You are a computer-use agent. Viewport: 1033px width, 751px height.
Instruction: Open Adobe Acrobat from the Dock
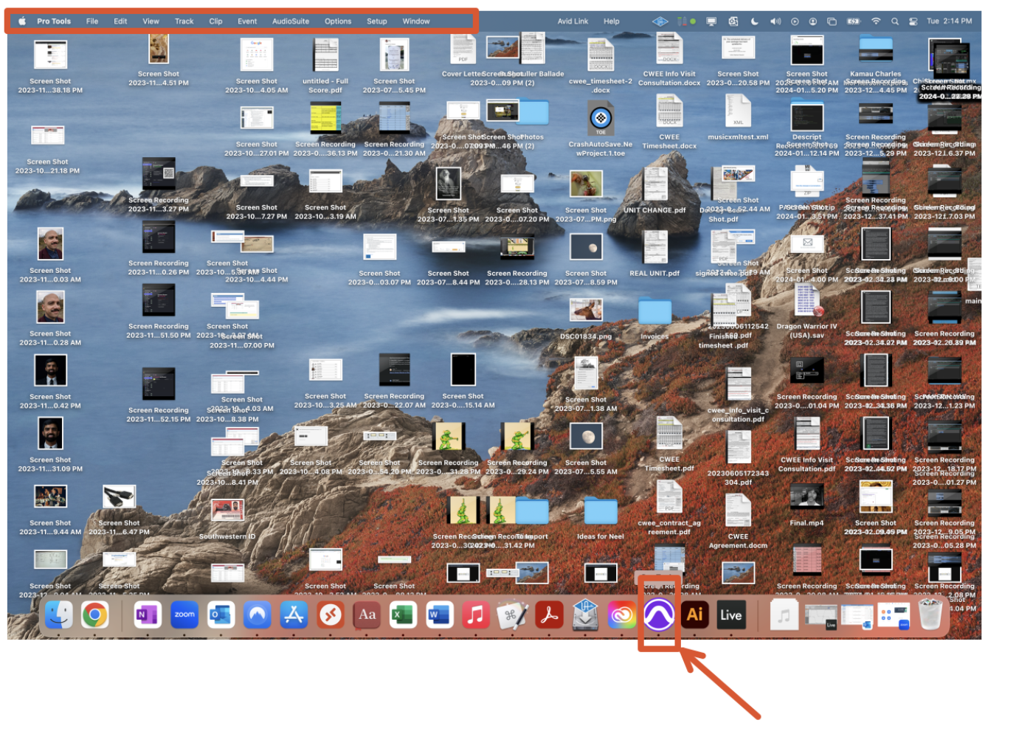[549, 615]
